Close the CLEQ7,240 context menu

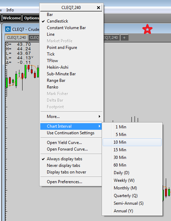pos(99,8)
